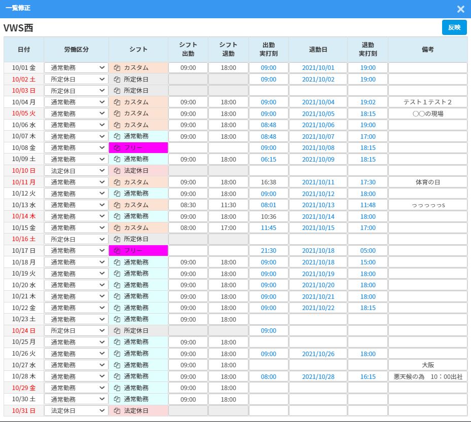Image resolution: width=471 pixels, height=422 pixels.
Task: Open the 労働区分 dropdown for 10/31
Action: click(76, 410)
